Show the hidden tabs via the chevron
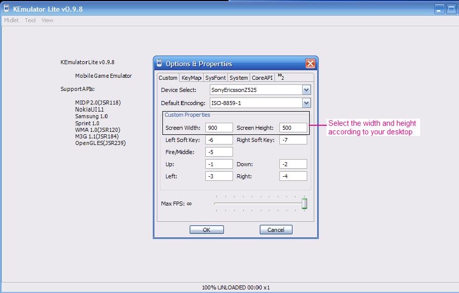459x293 pixels. pos(281,77)
